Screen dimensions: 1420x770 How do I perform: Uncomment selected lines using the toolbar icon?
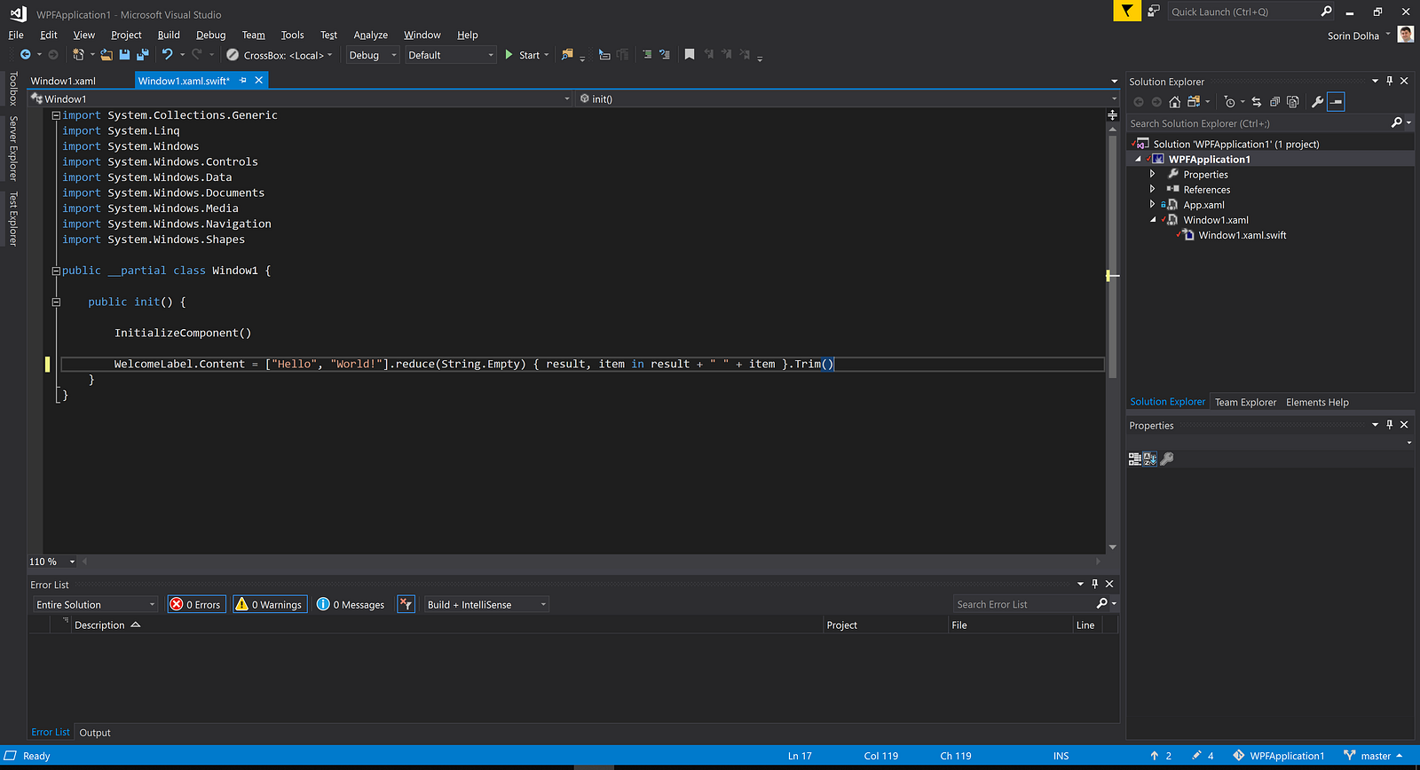tap(664, 55)
